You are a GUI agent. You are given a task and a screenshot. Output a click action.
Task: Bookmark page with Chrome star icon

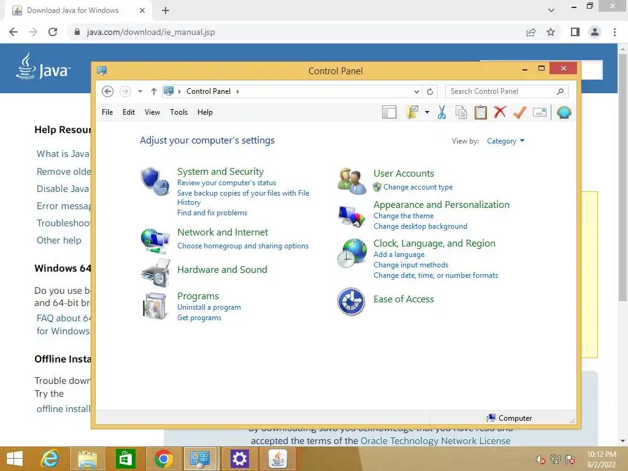[x=551, y=32]
